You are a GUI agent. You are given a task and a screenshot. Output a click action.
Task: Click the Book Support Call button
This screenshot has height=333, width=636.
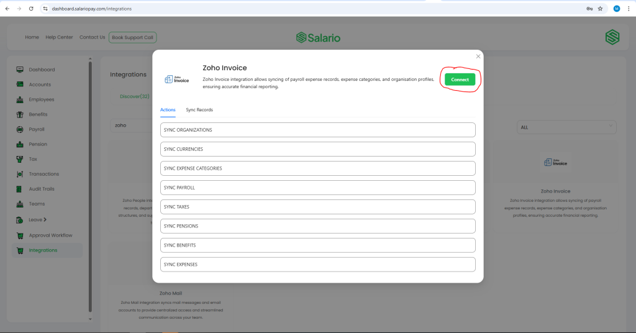coord(133,37)
